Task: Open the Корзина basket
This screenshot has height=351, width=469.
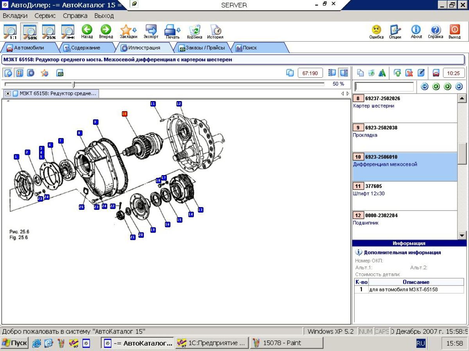Action: [x=195, y=32]
